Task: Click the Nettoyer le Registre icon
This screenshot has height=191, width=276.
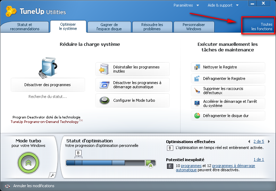Action: tap(197, 67)
